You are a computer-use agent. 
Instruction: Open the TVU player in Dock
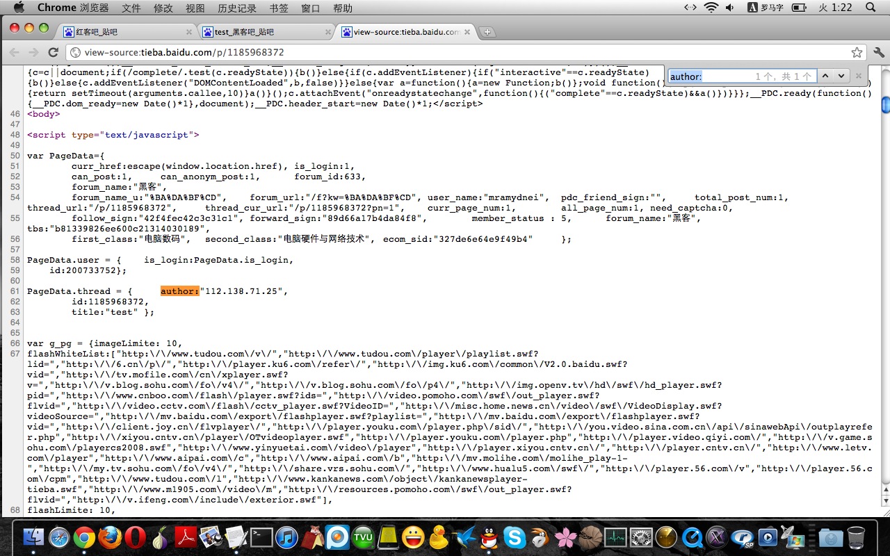pos(362,537)
